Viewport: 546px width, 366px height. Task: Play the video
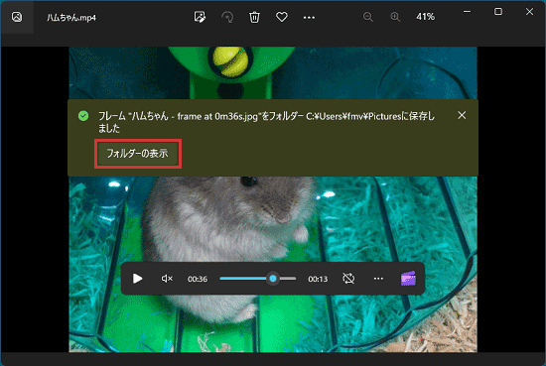coord(138,279)
